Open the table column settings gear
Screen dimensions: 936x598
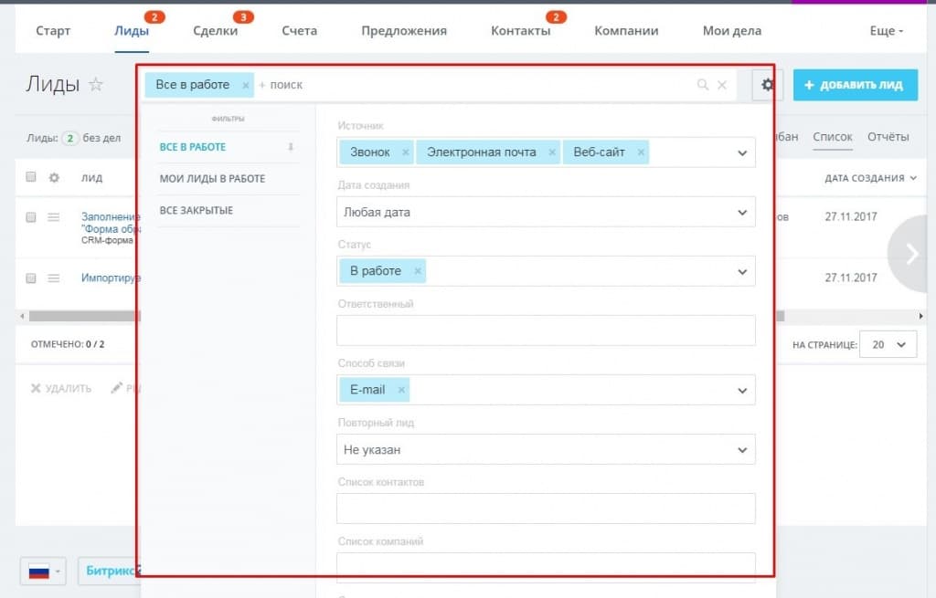click(54, 178)
